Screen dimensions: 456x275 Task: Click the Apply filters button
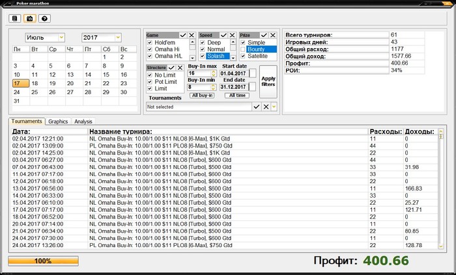(x=268, y=81)
